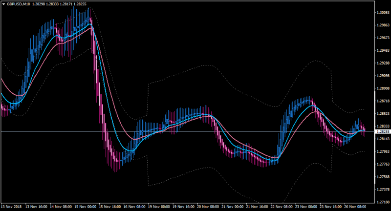Image resolution: width=391 pixels, height=211 pixels.
Task: Click the 20 Nov 08:00 time label
Action: point(208,207)
